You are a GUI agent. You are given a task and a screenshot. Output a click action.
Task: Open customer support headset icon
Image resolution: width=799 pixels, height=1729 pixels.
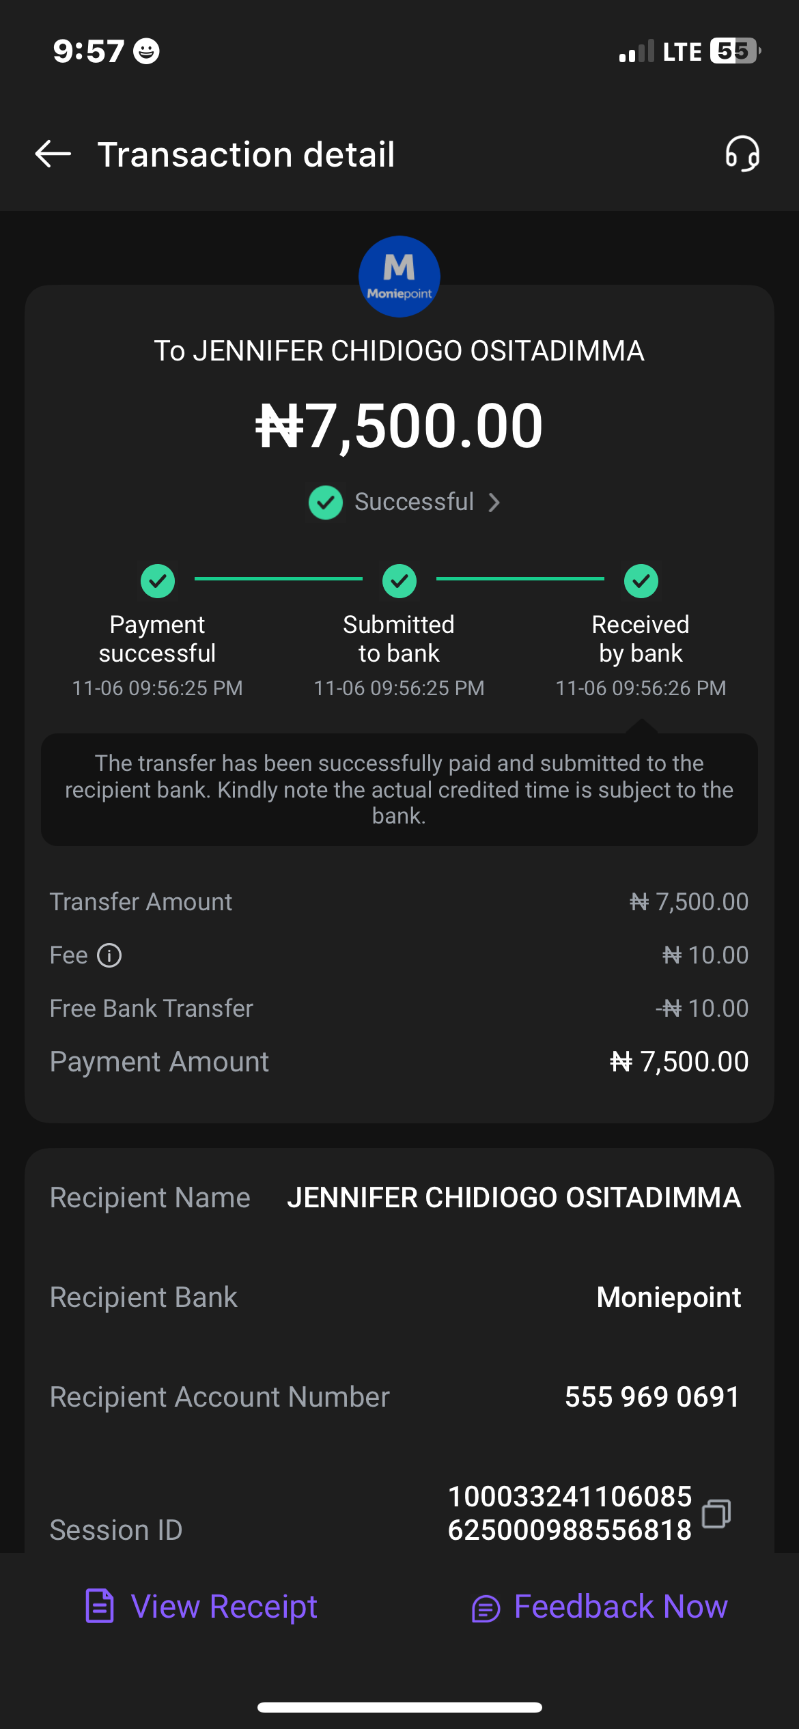pyautogui.click(x=742, y=154)
